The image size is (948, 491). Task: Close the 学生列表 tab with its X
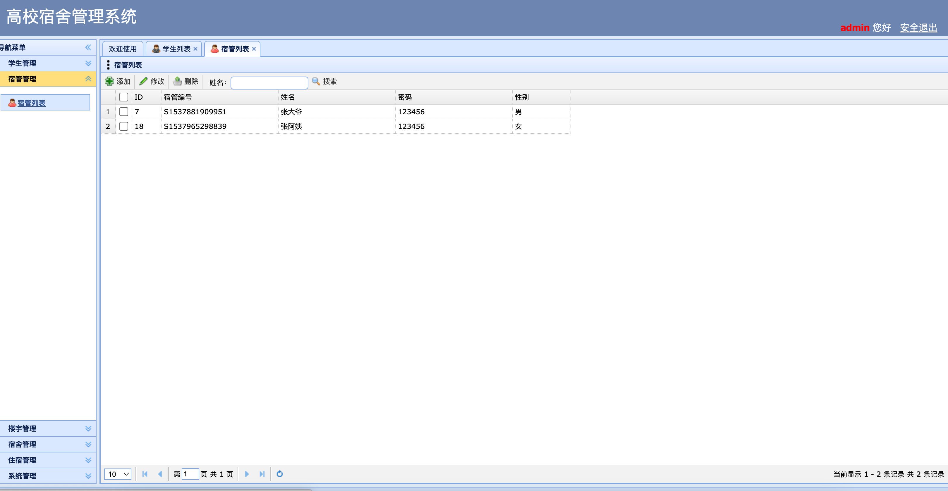coord(195,49)
